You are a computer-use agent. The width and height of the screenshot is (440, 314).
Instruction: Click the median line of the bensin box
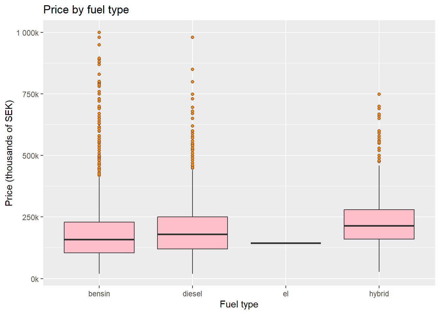point(99,239)
